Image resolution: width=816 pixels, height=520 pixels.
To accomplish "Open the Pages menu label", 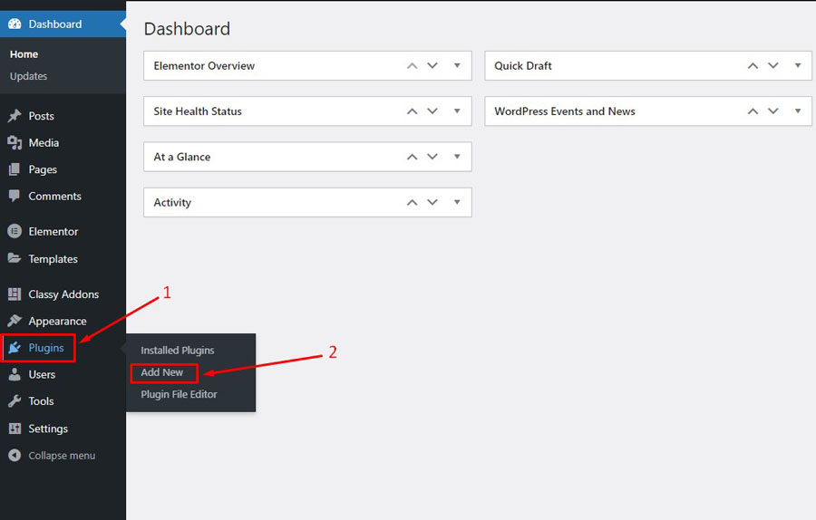I will tap(43, 169).
